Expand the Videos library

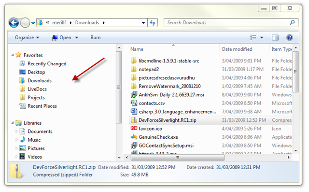click(x=16, y=157)
